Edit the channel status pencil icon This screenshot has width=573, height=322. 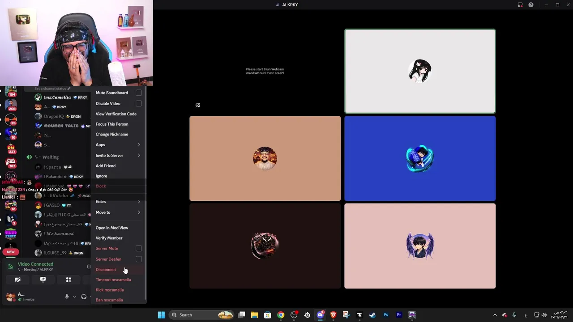(x=68, y=89)
